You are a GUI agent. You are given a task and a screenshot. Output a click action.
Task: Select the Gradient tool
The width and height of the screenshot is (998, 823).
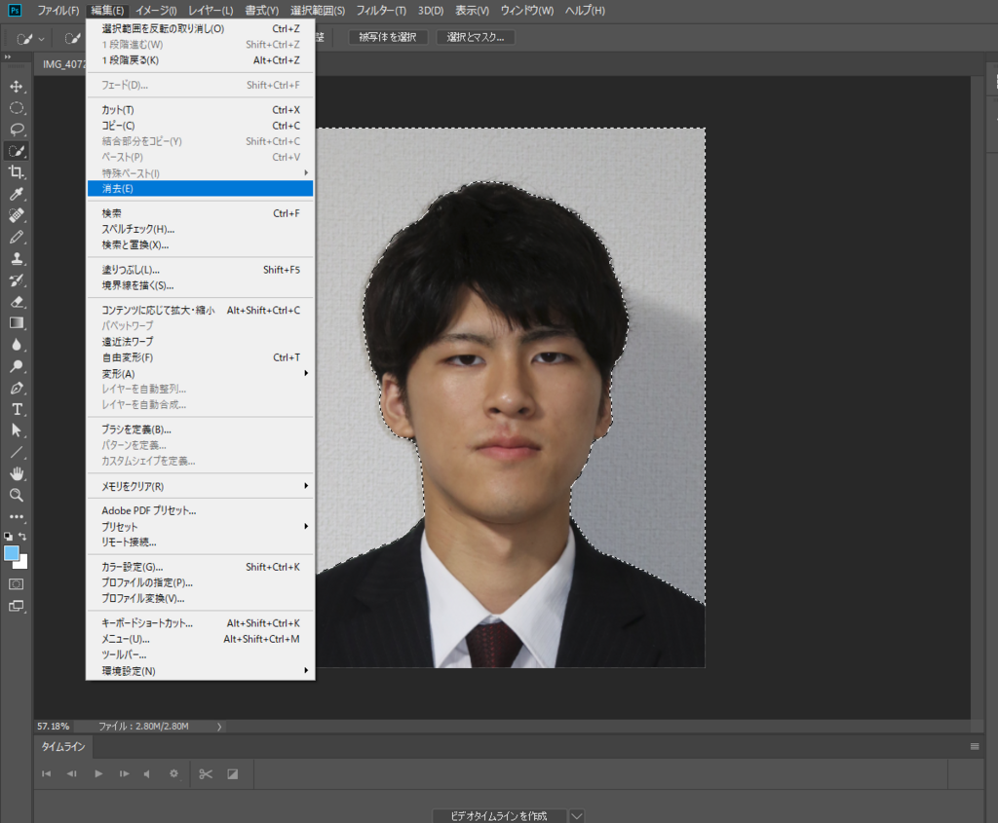coord(17,323)
